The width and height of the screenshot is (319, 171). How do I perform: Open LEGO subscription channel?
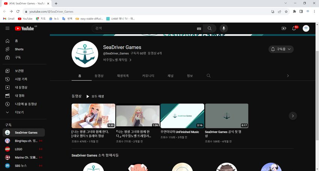click(24, 149)
